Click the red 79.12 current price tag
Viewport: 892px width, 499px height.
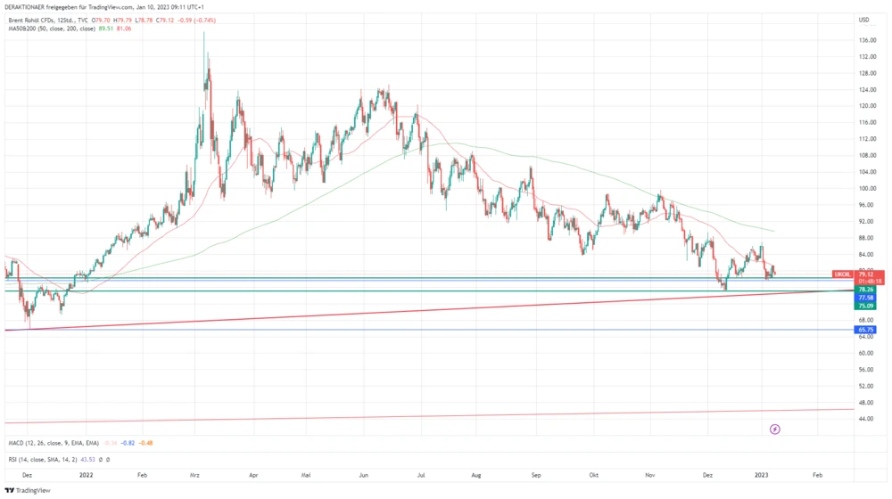[866, 274]
